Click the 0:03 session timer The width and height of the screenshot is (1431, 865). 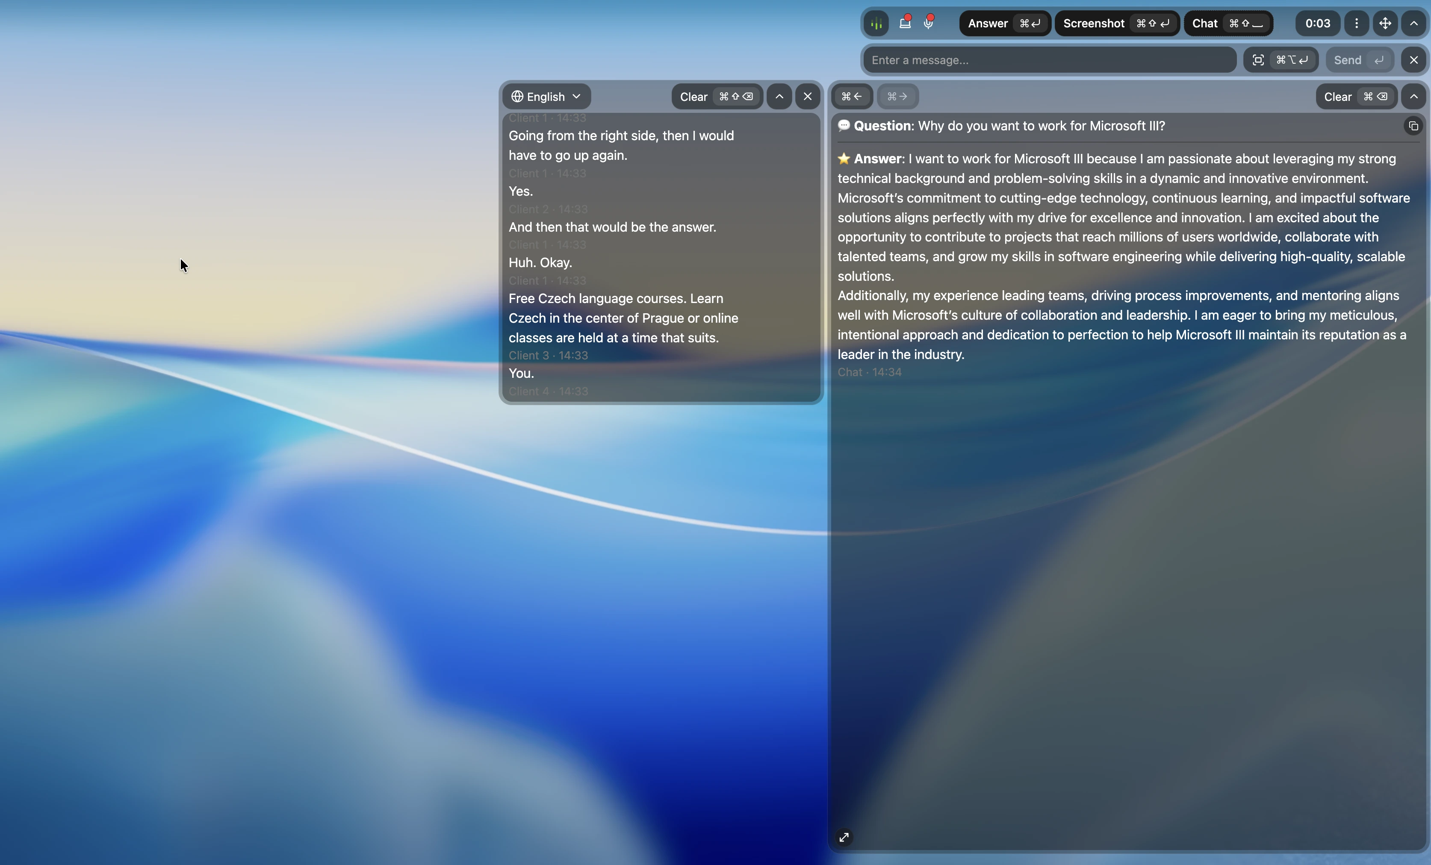[x=1318, y=23]
